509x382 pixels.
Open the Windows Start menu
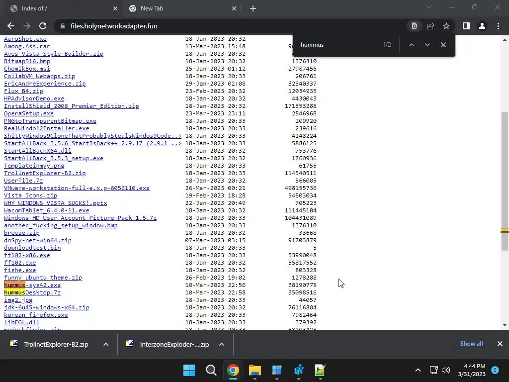[x=189, y=370]
